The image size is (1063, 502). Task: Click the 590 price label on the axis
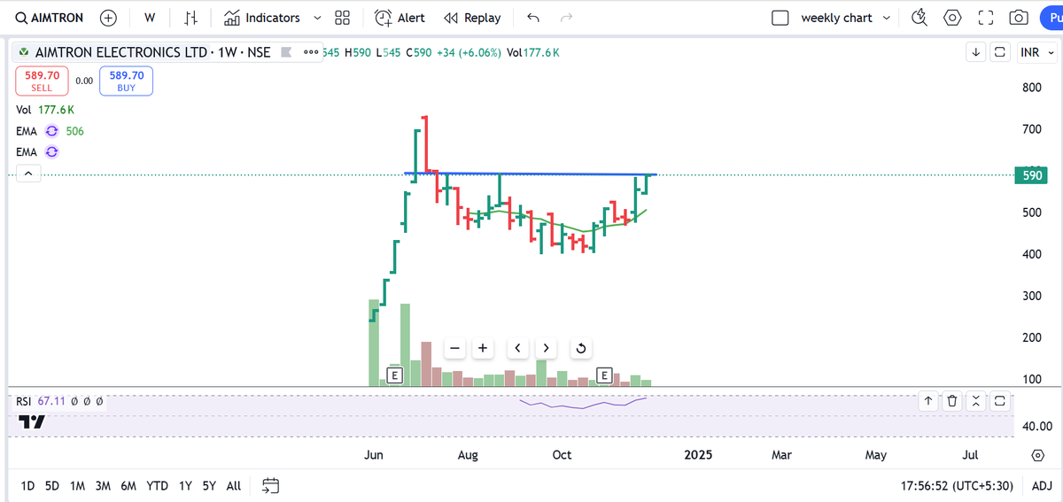(1033, 175)
